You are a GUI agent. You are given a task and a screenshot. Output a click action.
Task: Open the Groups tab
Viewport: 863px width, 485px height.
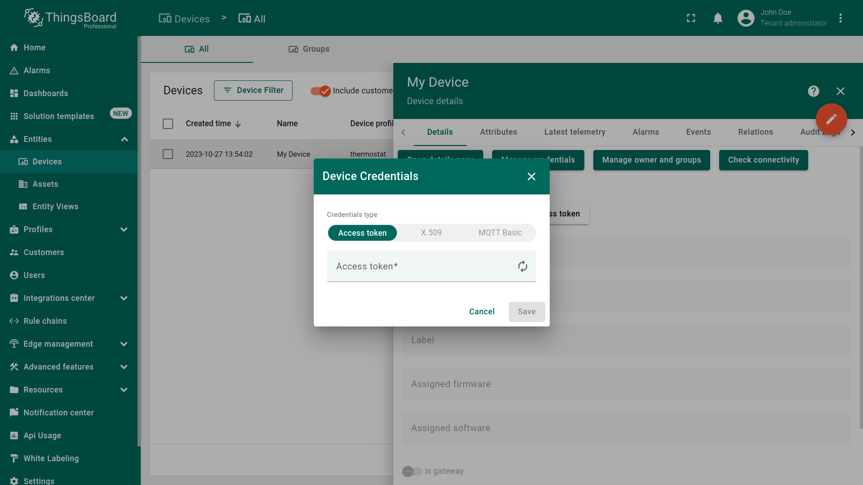point(309,49)
